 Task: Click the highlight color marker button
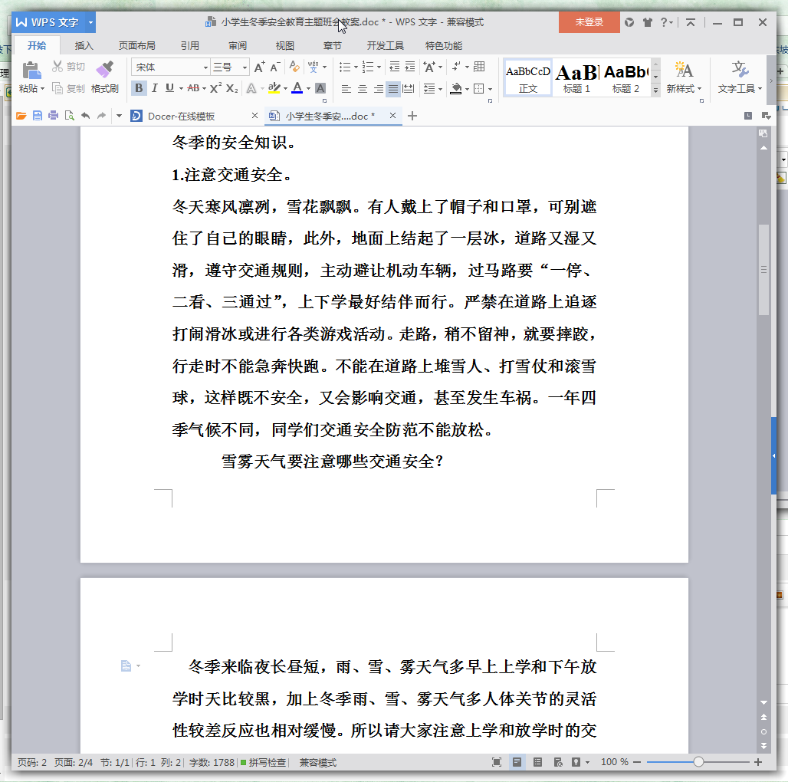pos(274,88)
